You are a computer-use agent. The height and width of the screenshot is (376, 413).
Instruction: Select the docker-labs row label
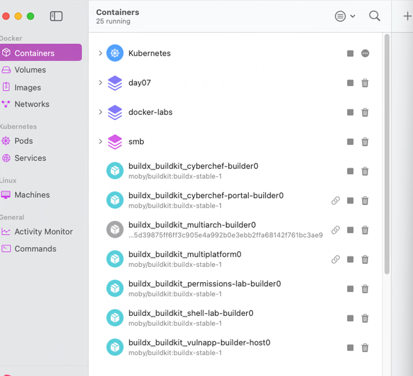click(x=150, y=112)
